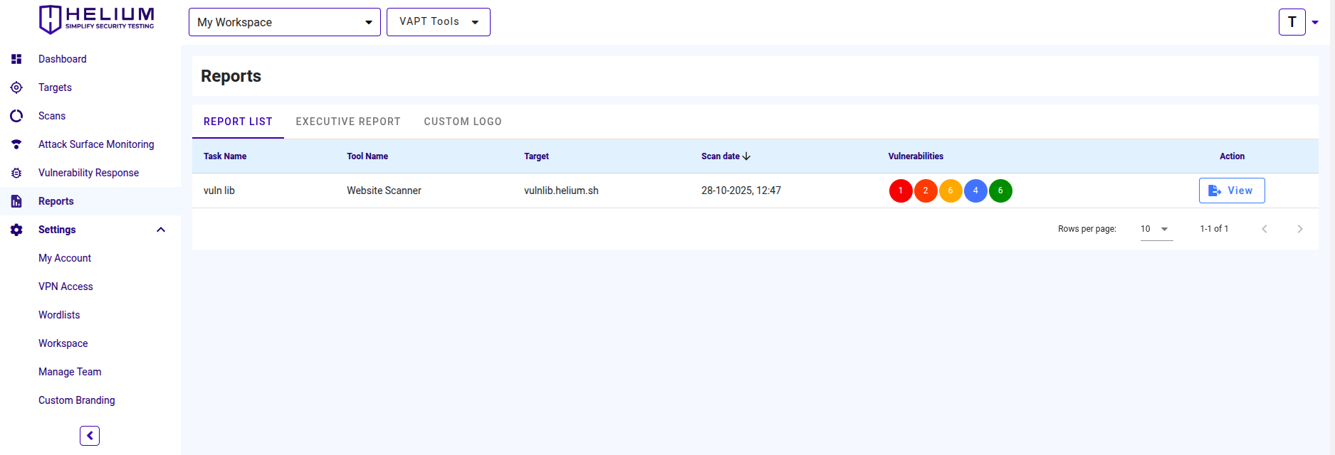Collapse the sidebar with the arrow button

point(90,435)
